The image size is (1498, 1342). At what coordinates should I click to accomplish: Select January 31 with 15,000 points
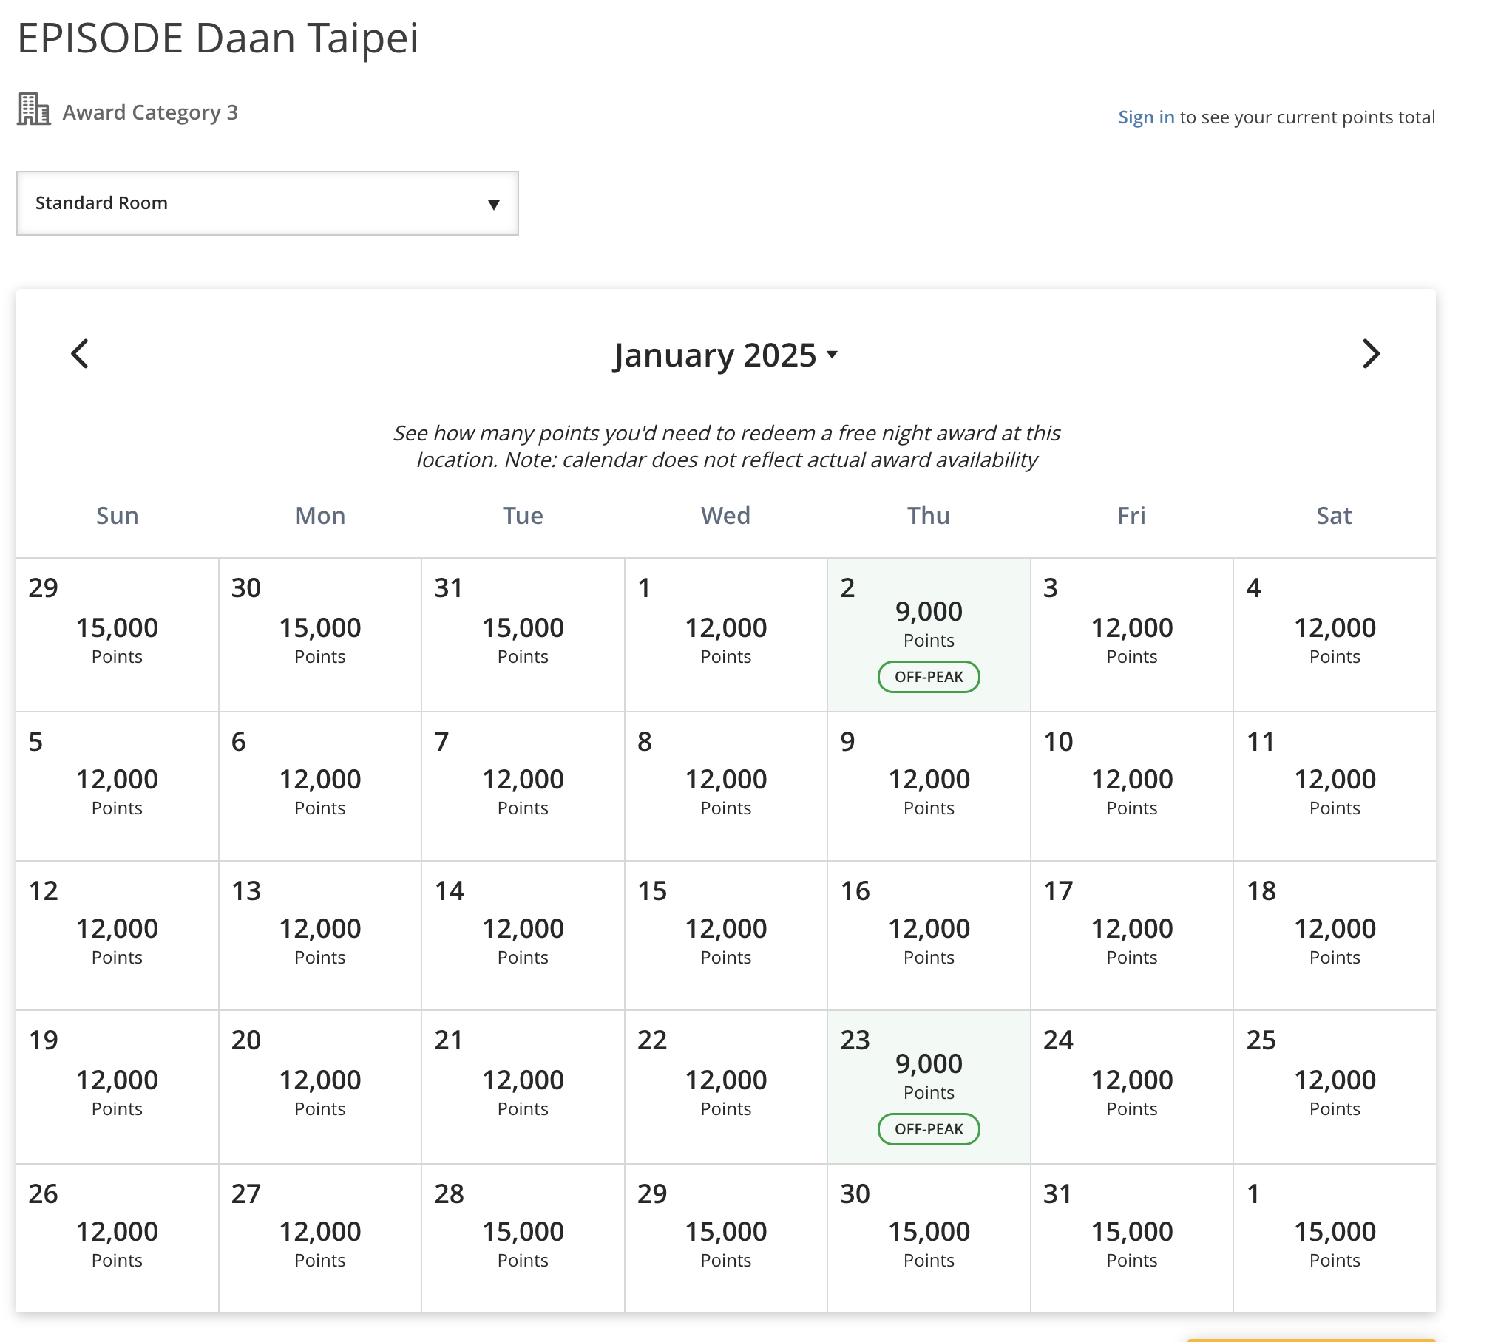click(x=1132, y=1239)
